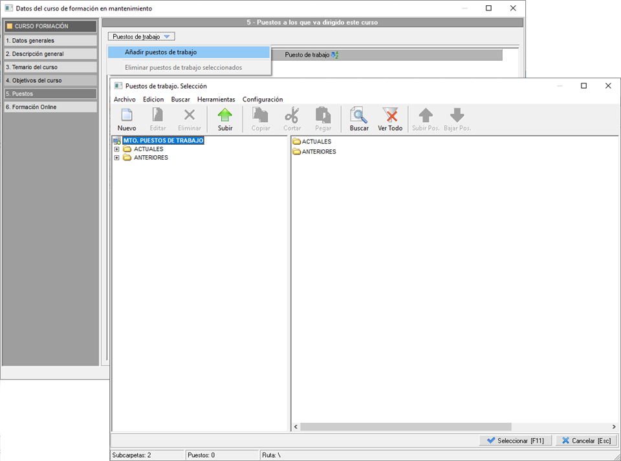The width and height of the screenshot is (621, 461).
Task: Open the Herramientas menu
Action: pos(216,100)
